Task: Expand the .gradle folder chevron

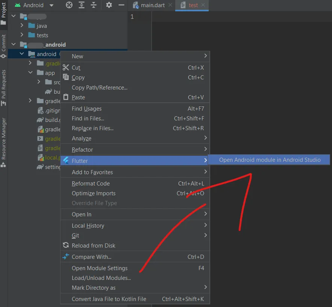Action: point(30,63)
